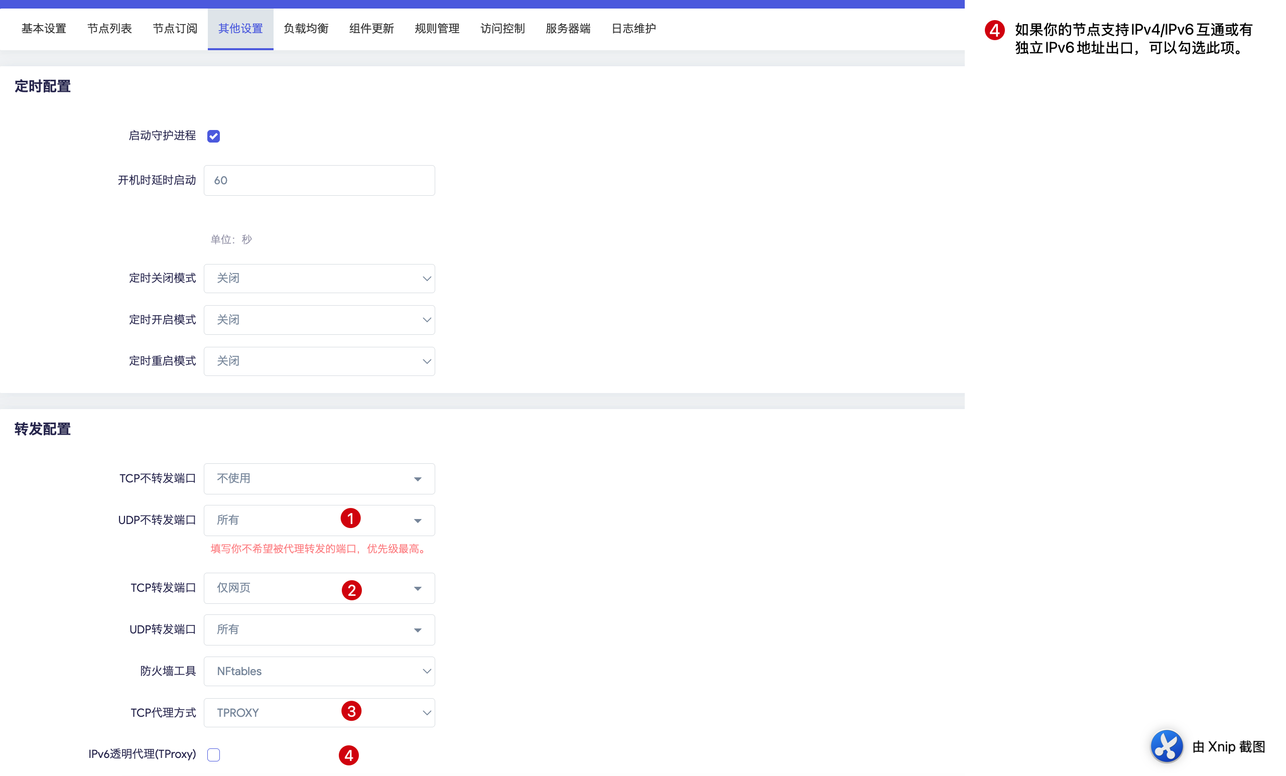Open the 负载均衡 tab
The height and width of the screenshot is (776, 1286).
306,29
